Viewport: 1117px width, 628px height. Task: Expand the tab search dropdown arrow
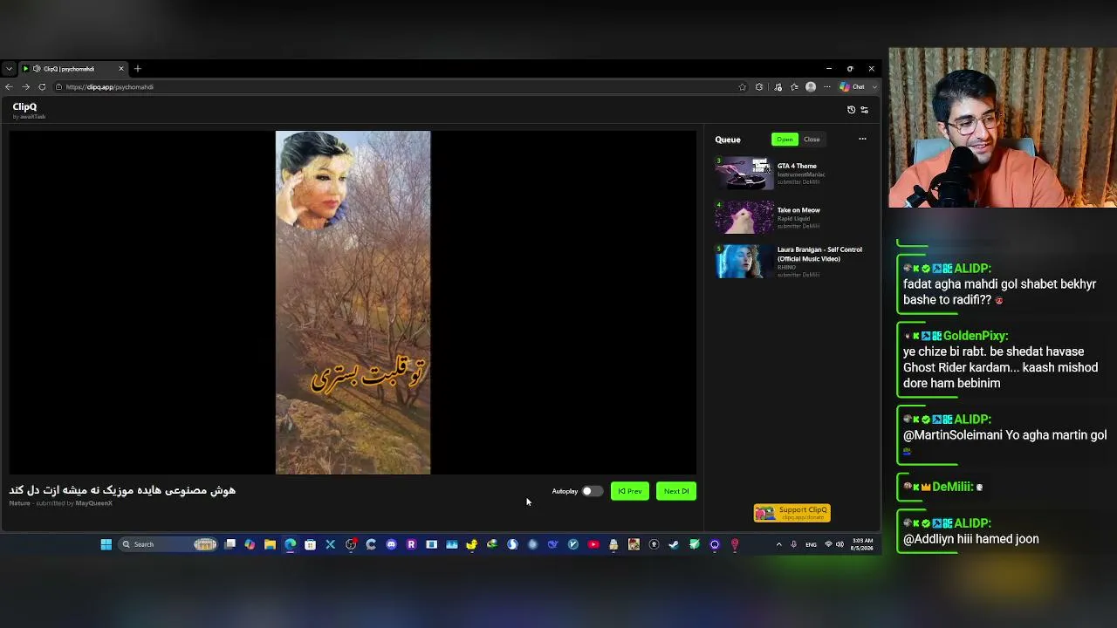coord(9,69)
